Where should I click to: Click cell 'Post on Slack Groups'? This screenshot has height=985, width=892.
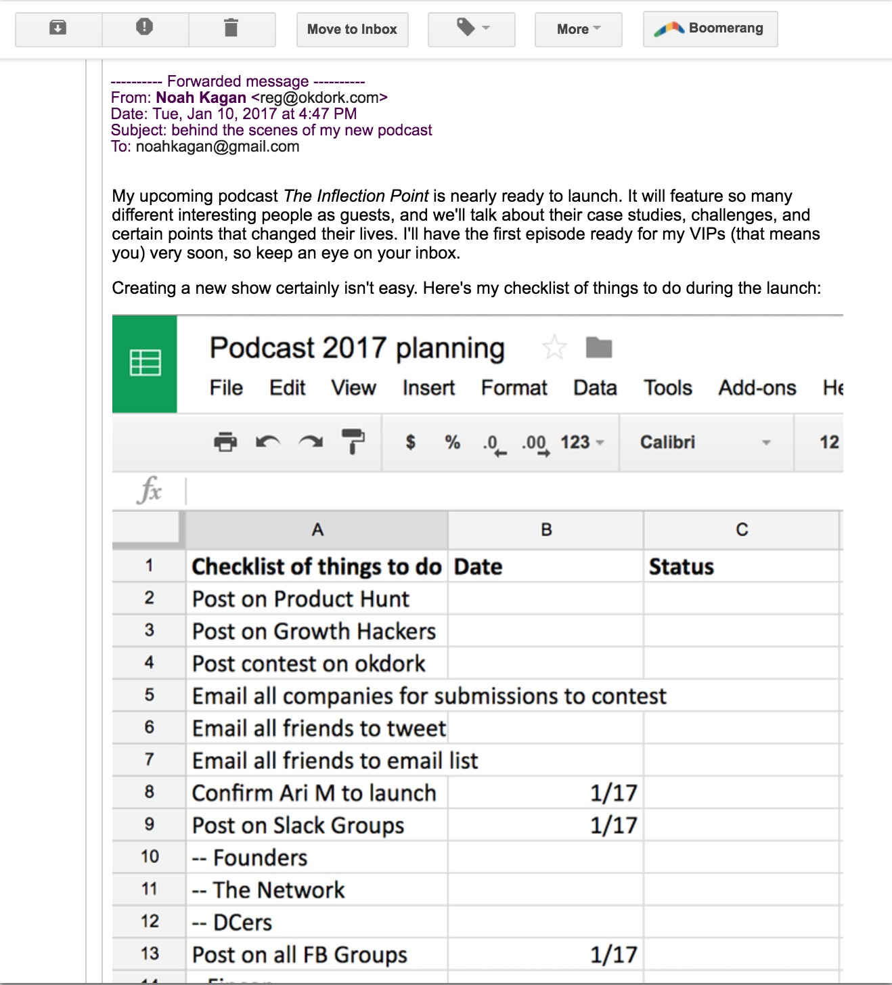317,825
